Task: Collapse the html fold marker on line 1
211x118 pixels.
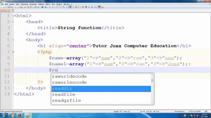Action: point(13,16)
